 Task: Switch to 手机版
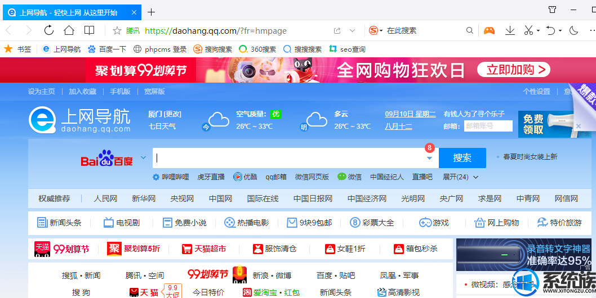120,92
